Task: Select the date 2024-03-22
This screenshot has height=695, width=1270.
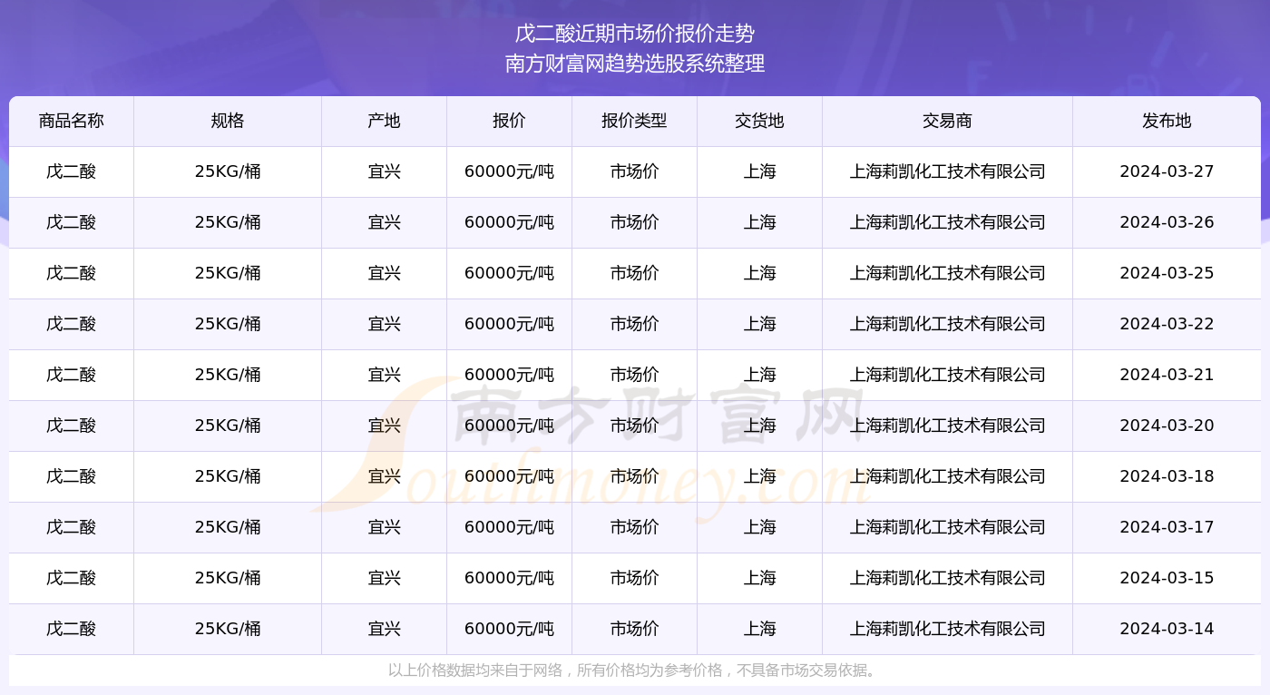Action: (x=1167, y=324)
